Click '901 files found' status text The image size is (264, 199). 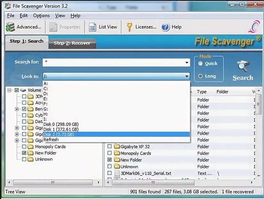coord(145,192)
